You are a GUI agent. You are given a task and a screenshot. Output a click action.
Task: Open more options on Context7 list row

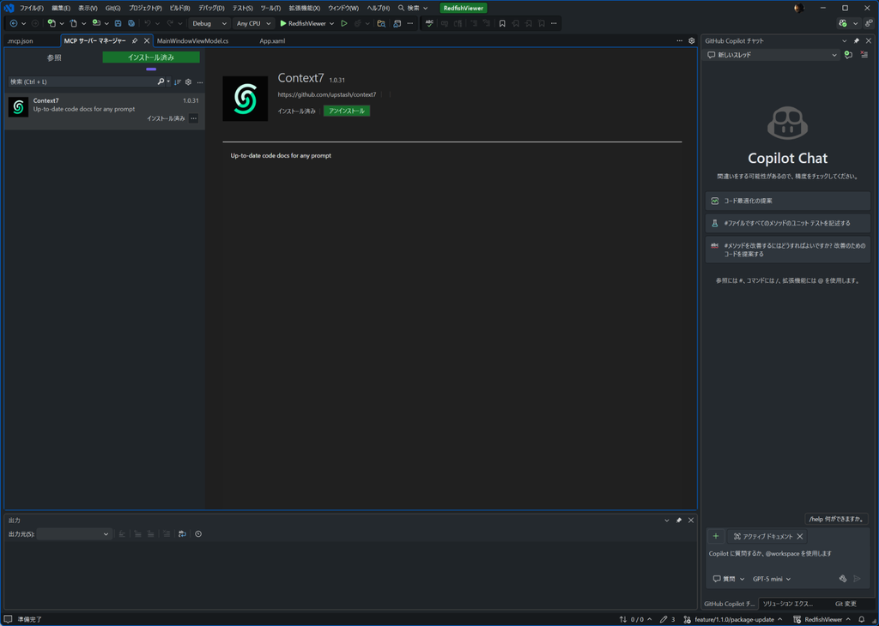pos(193,118)
